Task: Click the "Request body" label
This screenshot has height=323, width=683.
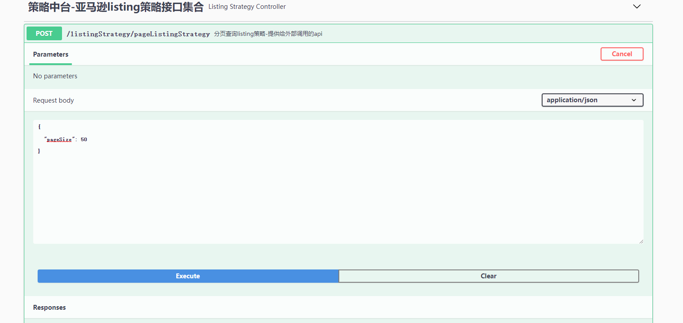Action: 54,100
